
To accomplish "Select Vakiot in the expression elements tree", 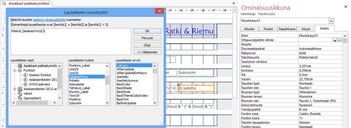I will 28,94.
